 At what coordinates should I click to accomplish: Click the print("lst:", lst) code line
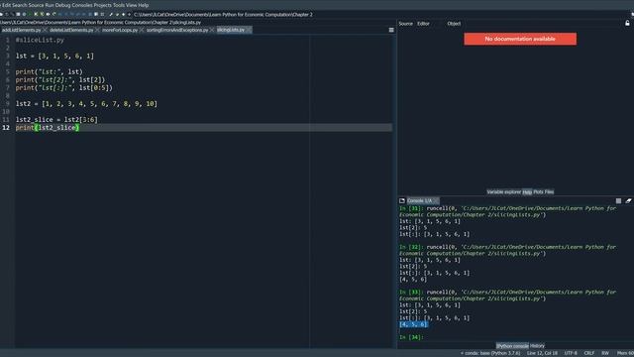point(49,72)
